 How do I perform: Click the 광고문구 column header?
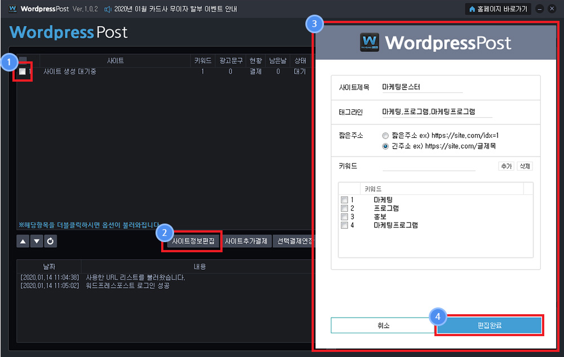pyautogui.click(x=231, y=61)
